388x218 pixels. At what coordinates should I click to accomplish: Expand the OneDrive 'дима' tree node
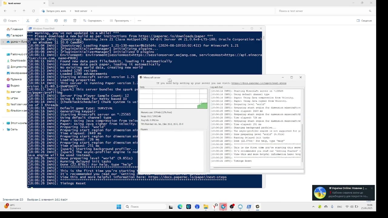(x=3, y=42)
